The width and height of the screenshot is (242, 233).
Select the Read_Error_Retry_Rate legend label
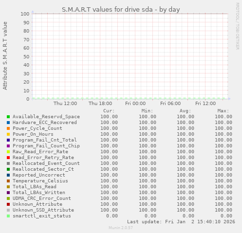pos(43,158)
